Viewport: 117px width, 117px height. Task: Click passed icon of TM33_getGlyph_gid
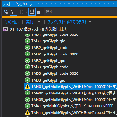(x=27, y=80)
